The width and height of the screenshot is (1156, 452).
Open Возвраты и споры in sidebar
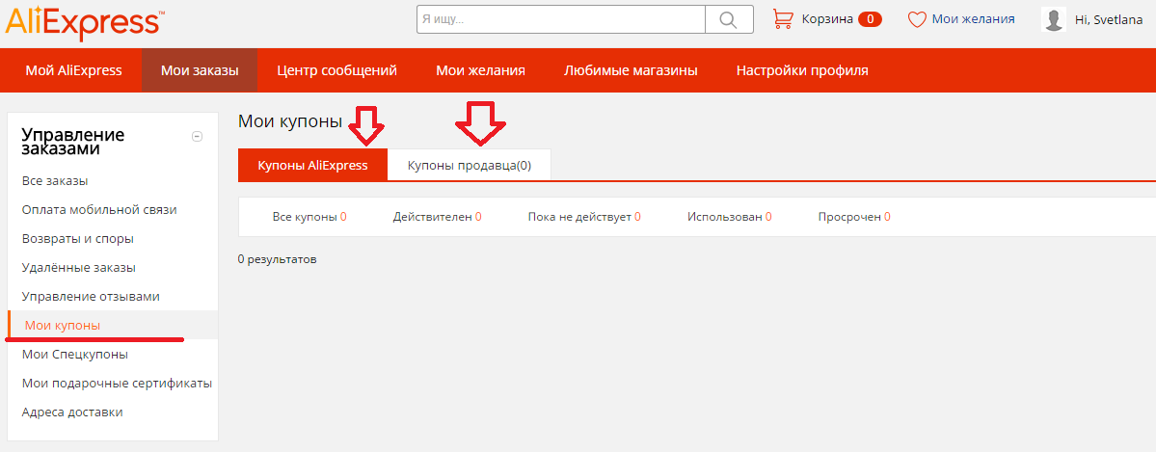point(77,239)
